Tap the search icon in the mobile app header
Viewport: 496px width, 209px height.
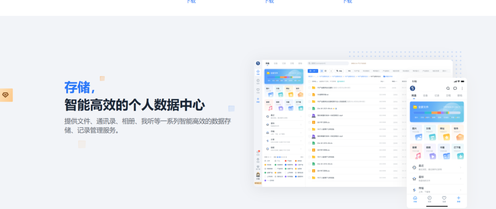(448, 89)
